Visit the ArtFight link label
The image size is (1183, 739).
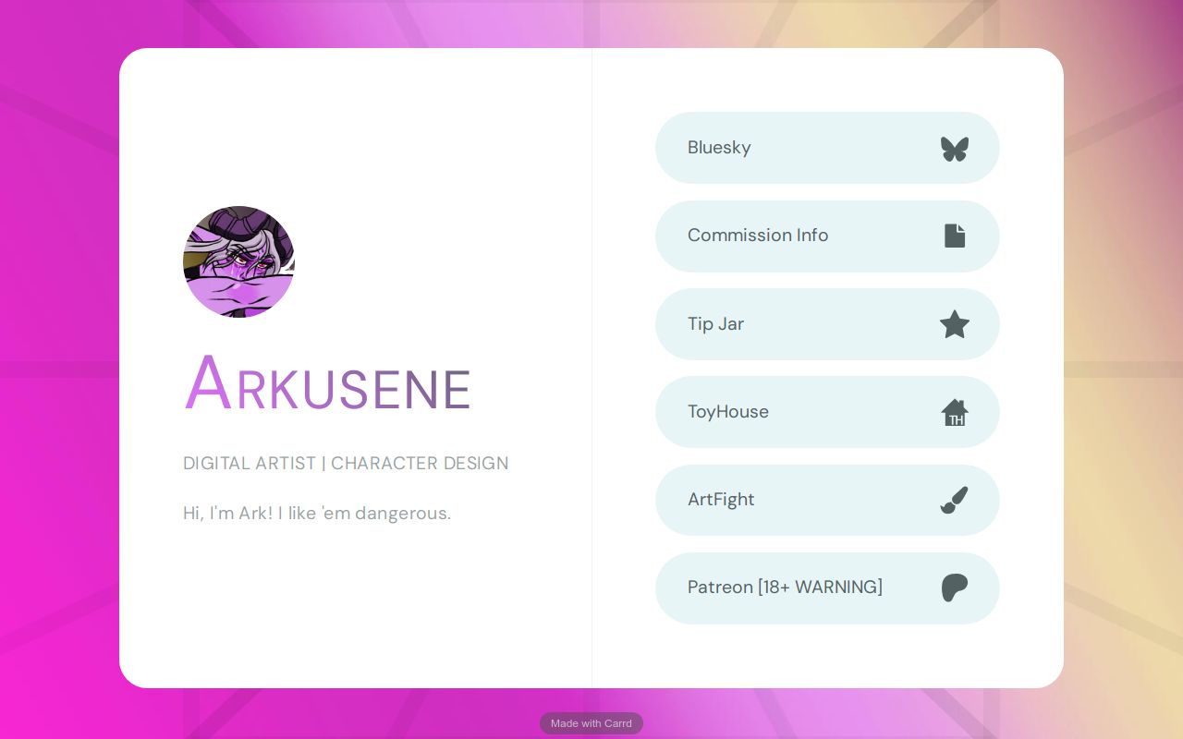pyautogui.click(x=721, y=500)
